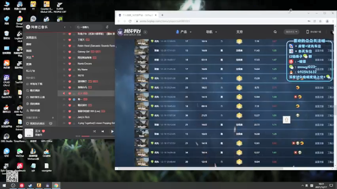The image size is (337, 189).
Task: Open 支持 link in 5E header
Action: [x=239, y=32]
